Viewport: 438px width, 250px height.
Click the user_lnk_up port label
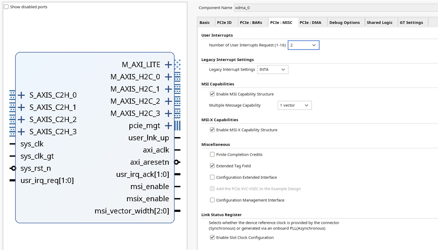tap(149, 138)
